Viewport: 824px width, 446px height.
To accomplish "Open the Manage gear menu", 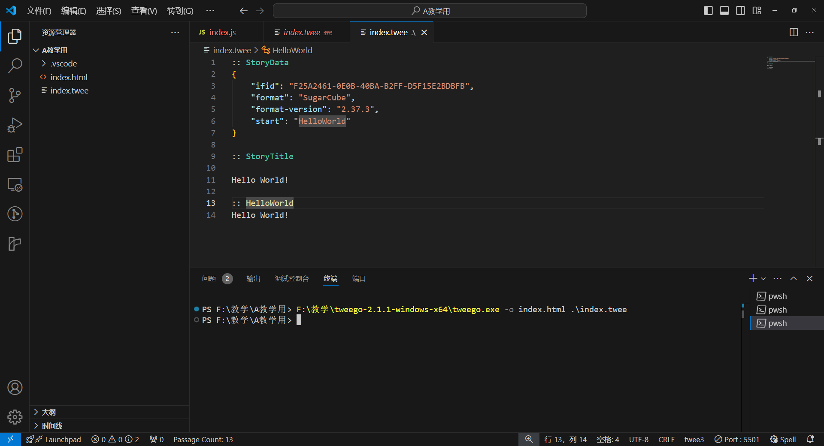I will click(x=15, y=417).
